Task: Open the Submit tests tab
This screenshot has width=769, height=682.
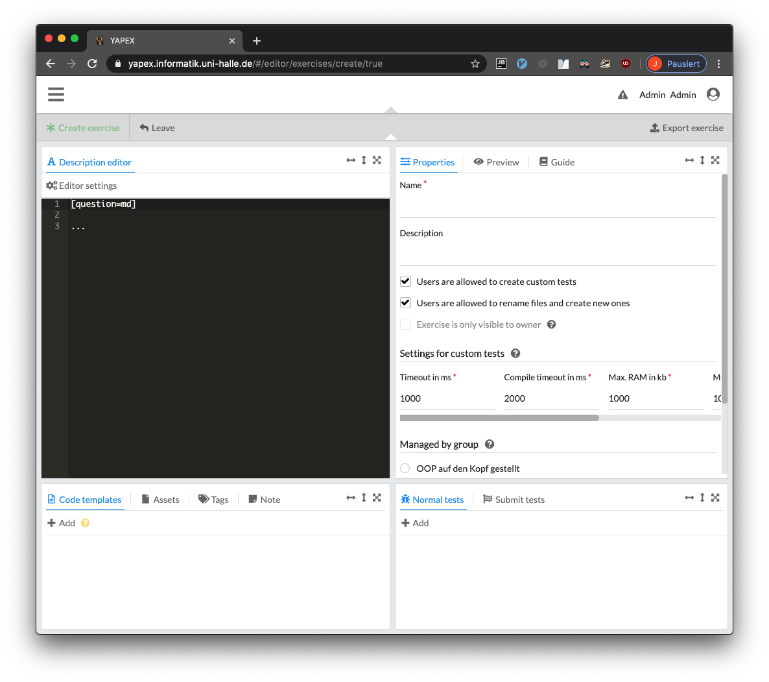Action: pyautogui.click(x=514, y=500)
